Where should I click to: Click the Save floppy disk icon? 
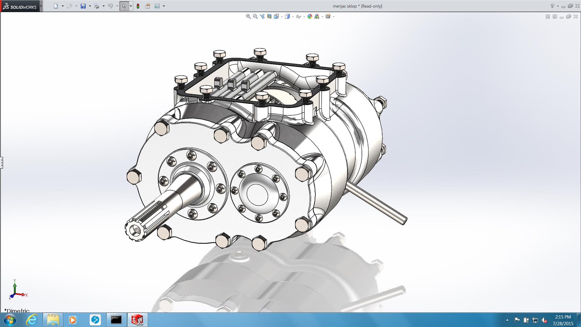click(83, 6)
